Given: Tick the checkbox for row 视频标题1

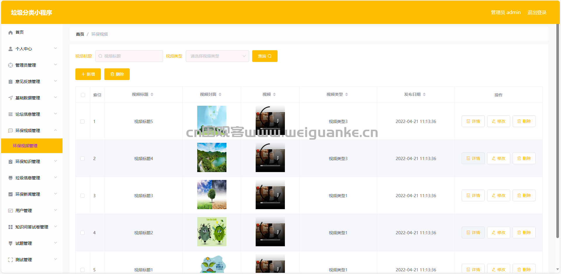Looking at the screenshot, I should point(82,270).
